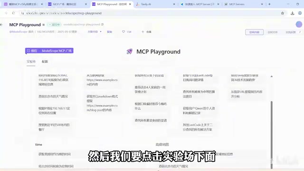Click the 复制 link
304x171 pixels.
click(110, 32)
